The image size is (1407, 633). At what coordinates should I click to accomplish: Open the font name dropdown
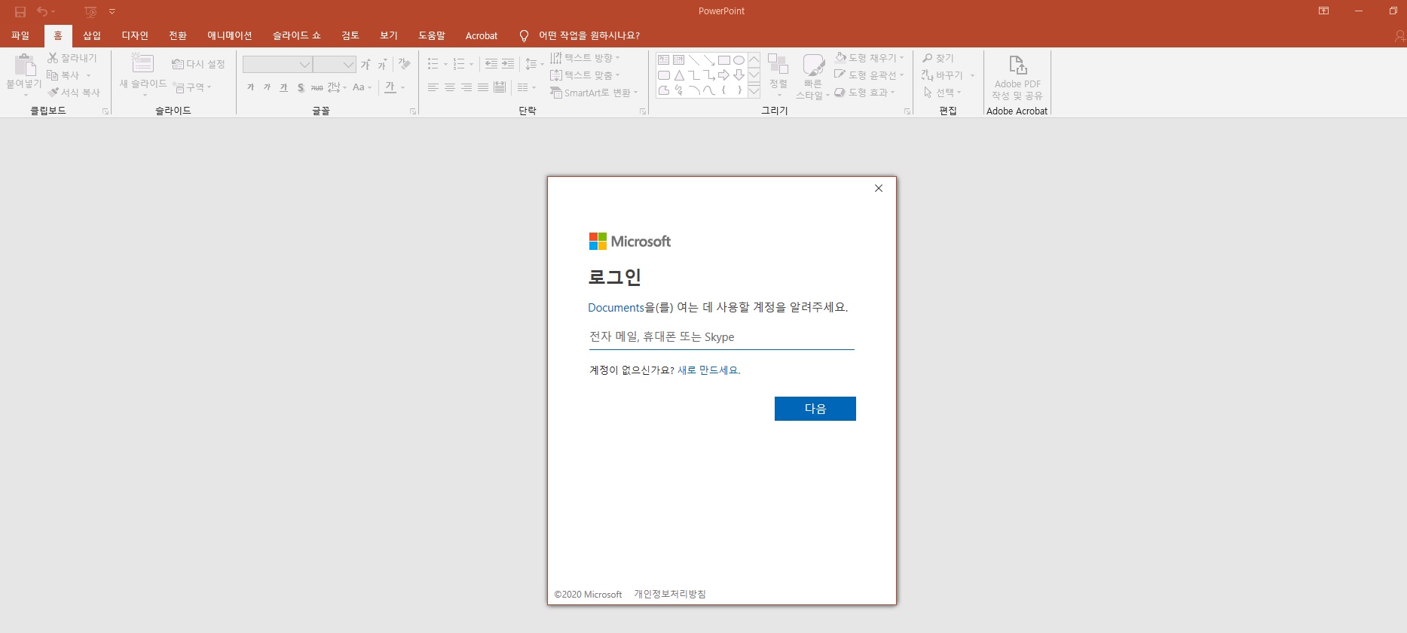(304, 65)
